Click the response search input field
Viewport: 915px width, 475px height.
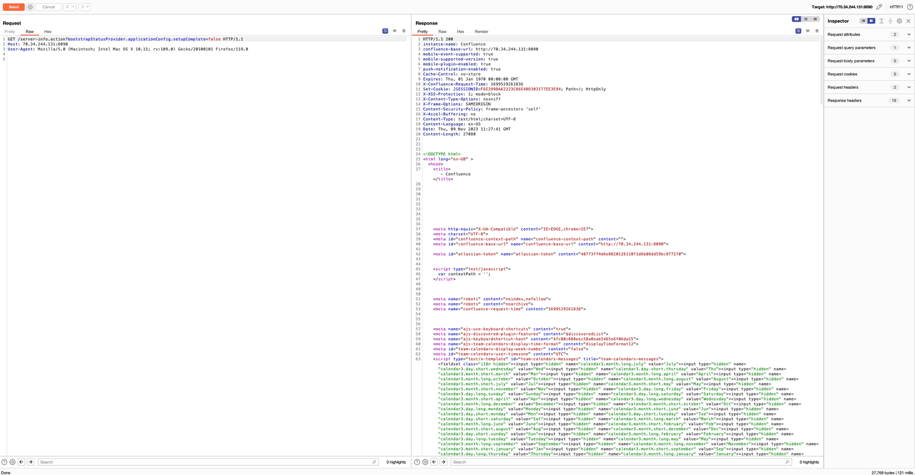(620, 462)
